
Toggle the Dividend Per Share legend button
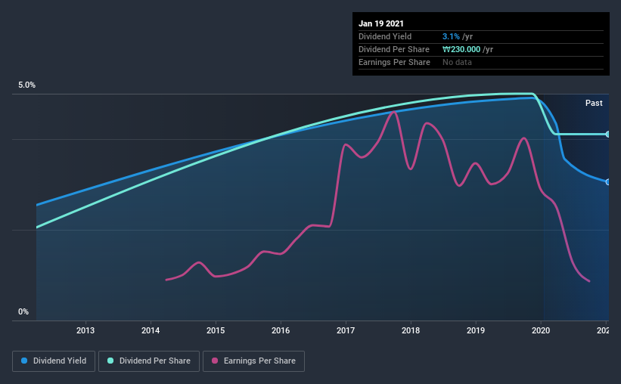(149, 361)
